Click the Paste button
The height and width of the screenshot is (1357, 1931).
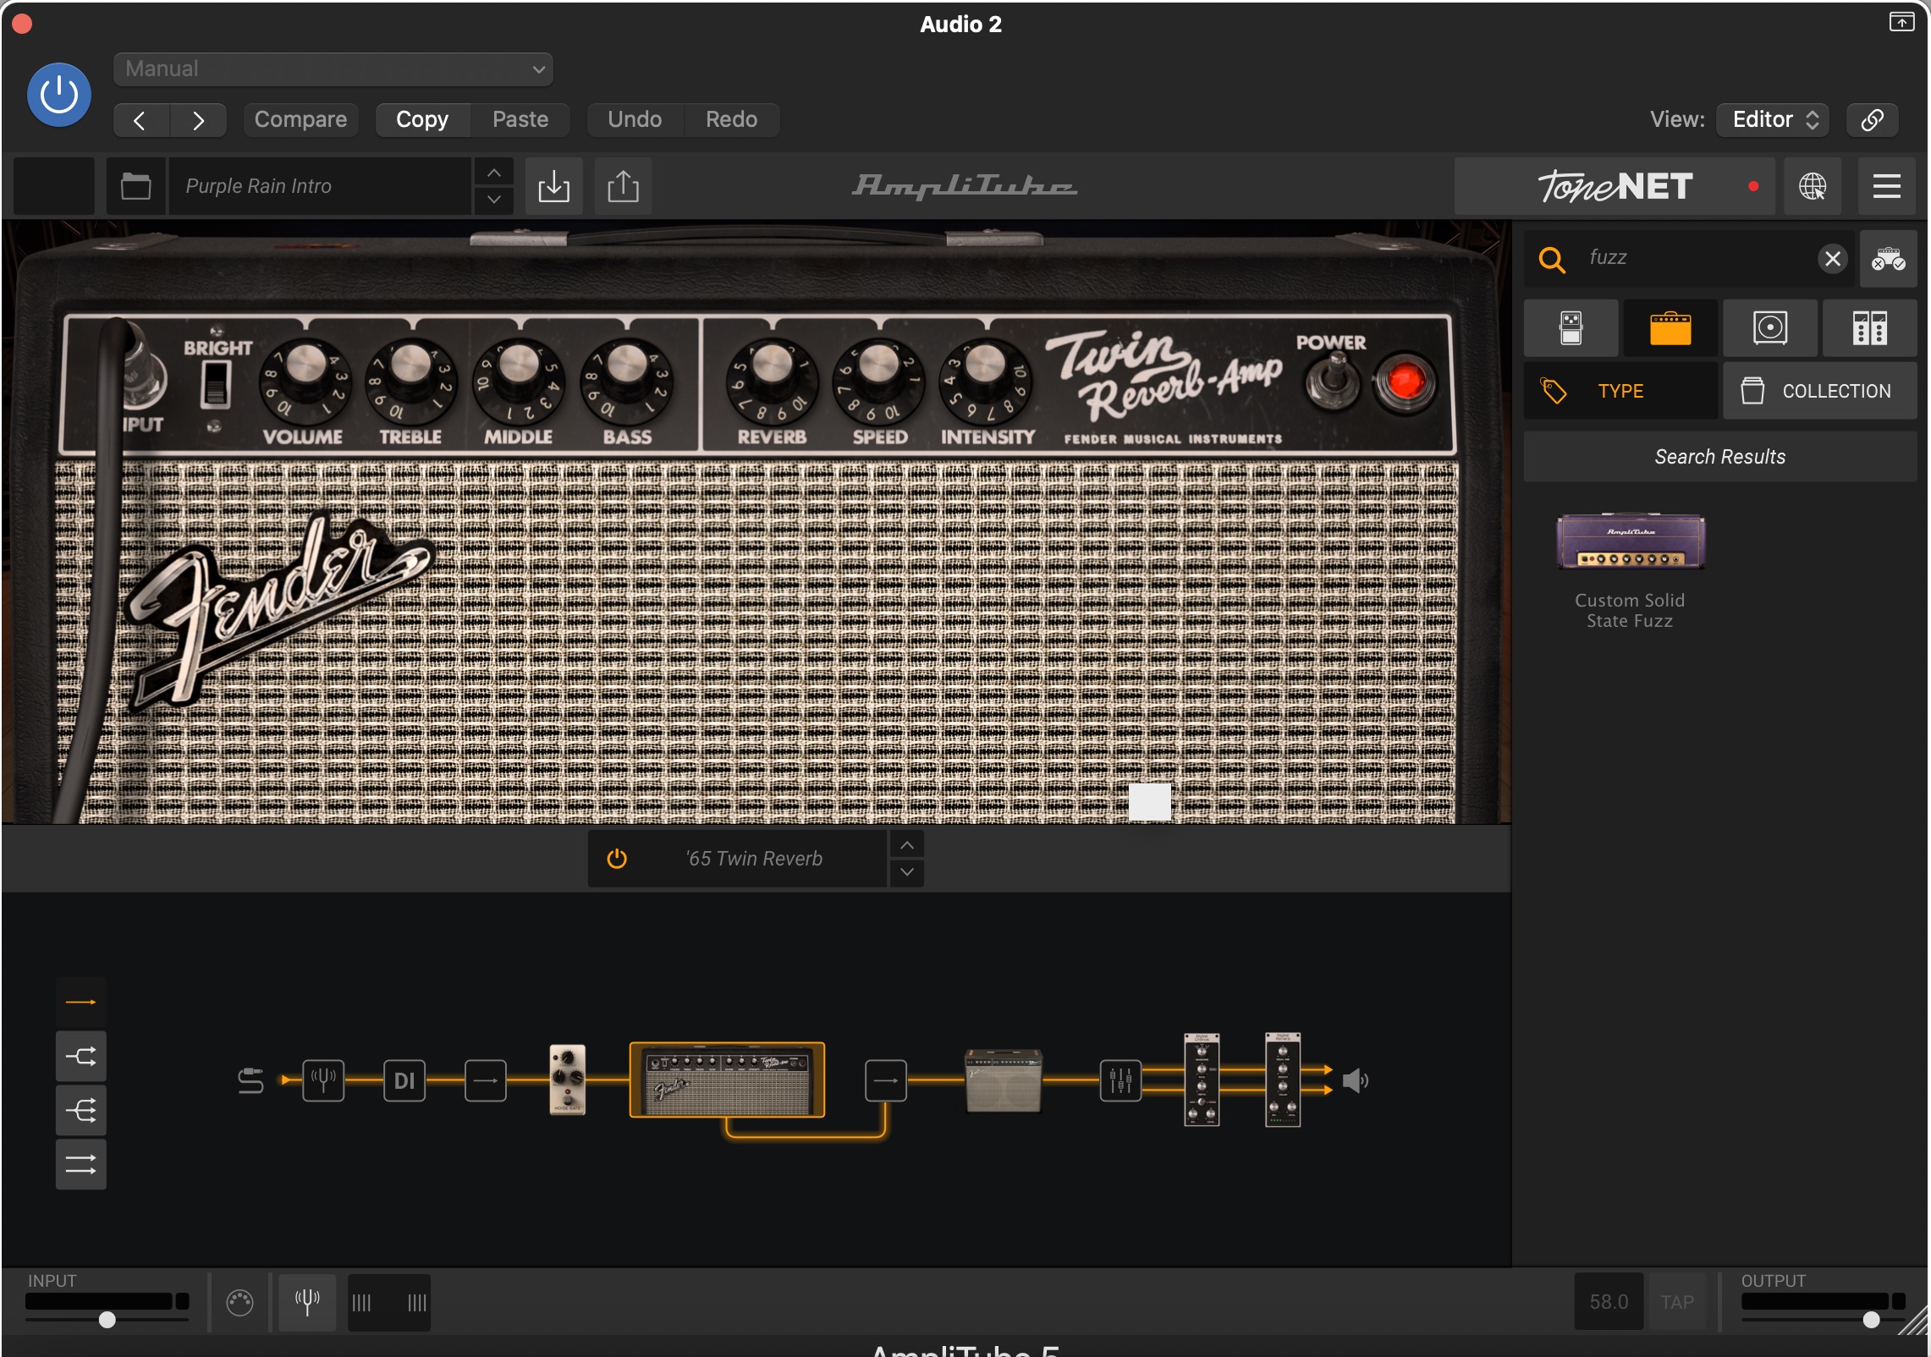click(520, 120)
